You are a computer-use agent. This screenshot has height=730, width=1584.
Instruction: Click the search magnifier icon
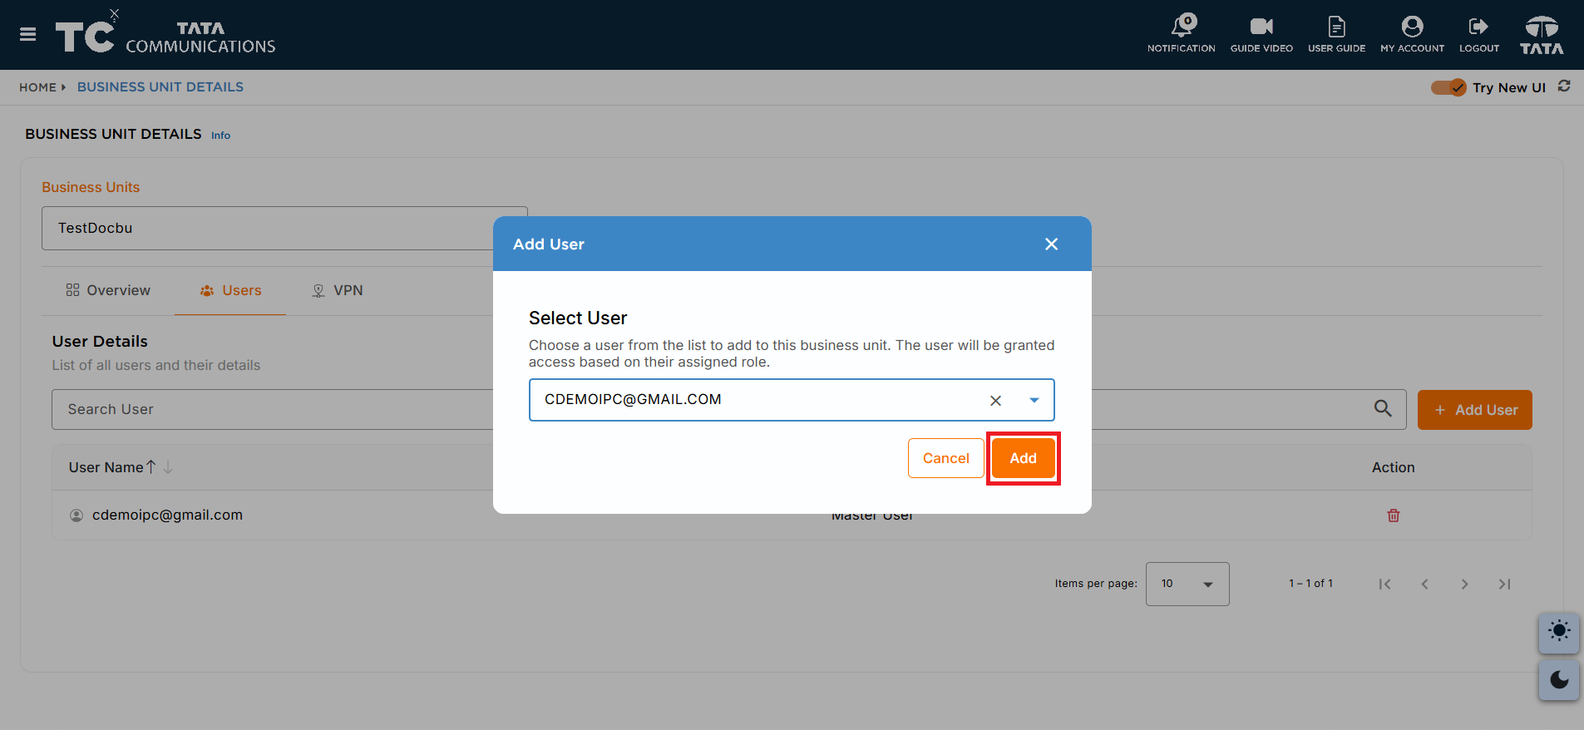pos(1383,408)
